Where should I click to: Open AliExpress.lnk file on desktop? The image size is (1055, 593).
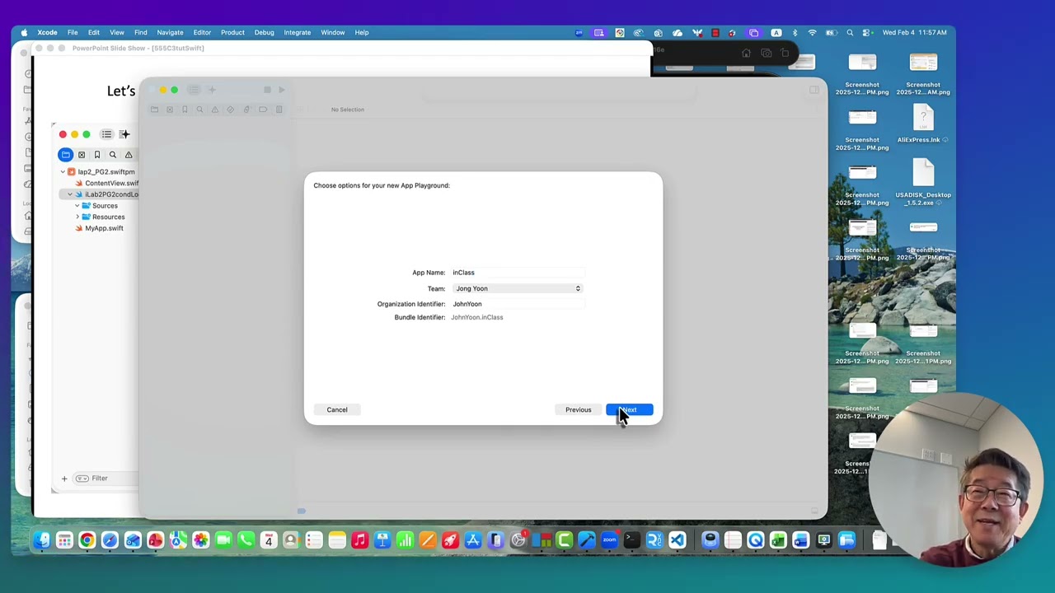(x=923, y=124)
